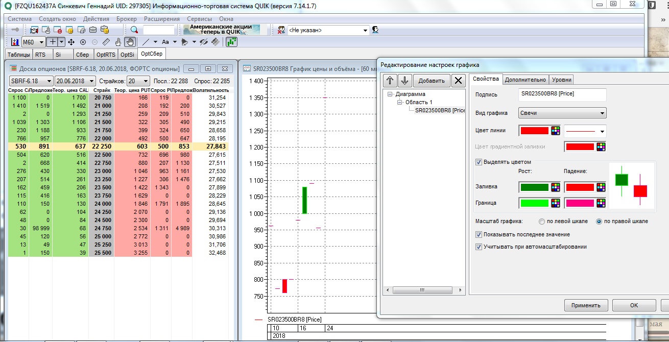Click the 'Применить' button

pos(586,305)
